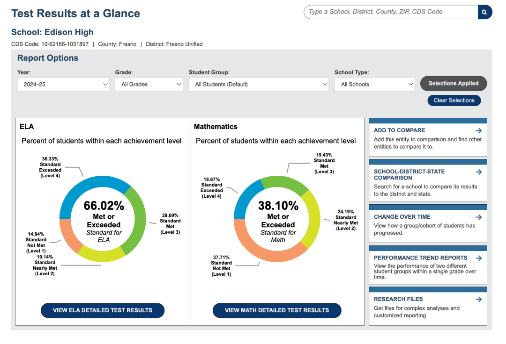This screenshot has width=506, height=344.
Task: Click the Performance Trend Reports arrow icon
Action: tap(479, 258)
